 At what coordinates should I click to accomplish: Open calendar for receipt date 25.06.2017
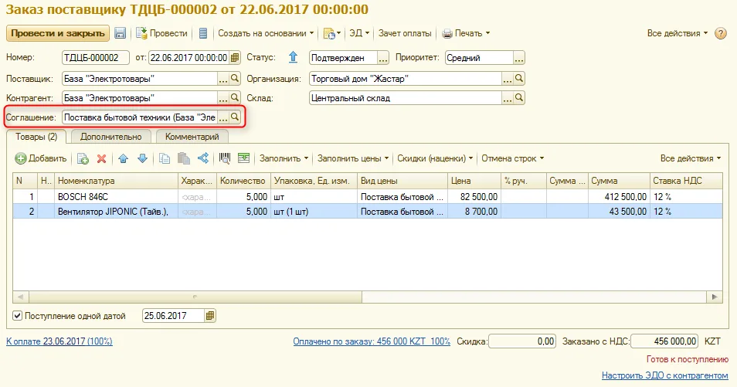click(210, 315)
